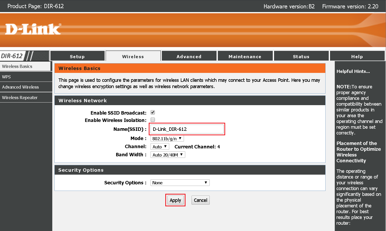Go to the Maintenance tab

point(245,56)
